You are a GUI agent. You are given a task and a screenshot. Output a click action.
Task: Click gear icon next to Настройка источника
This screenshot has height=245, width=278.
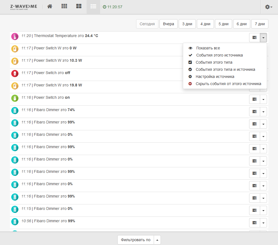click(x=190, y=77)
